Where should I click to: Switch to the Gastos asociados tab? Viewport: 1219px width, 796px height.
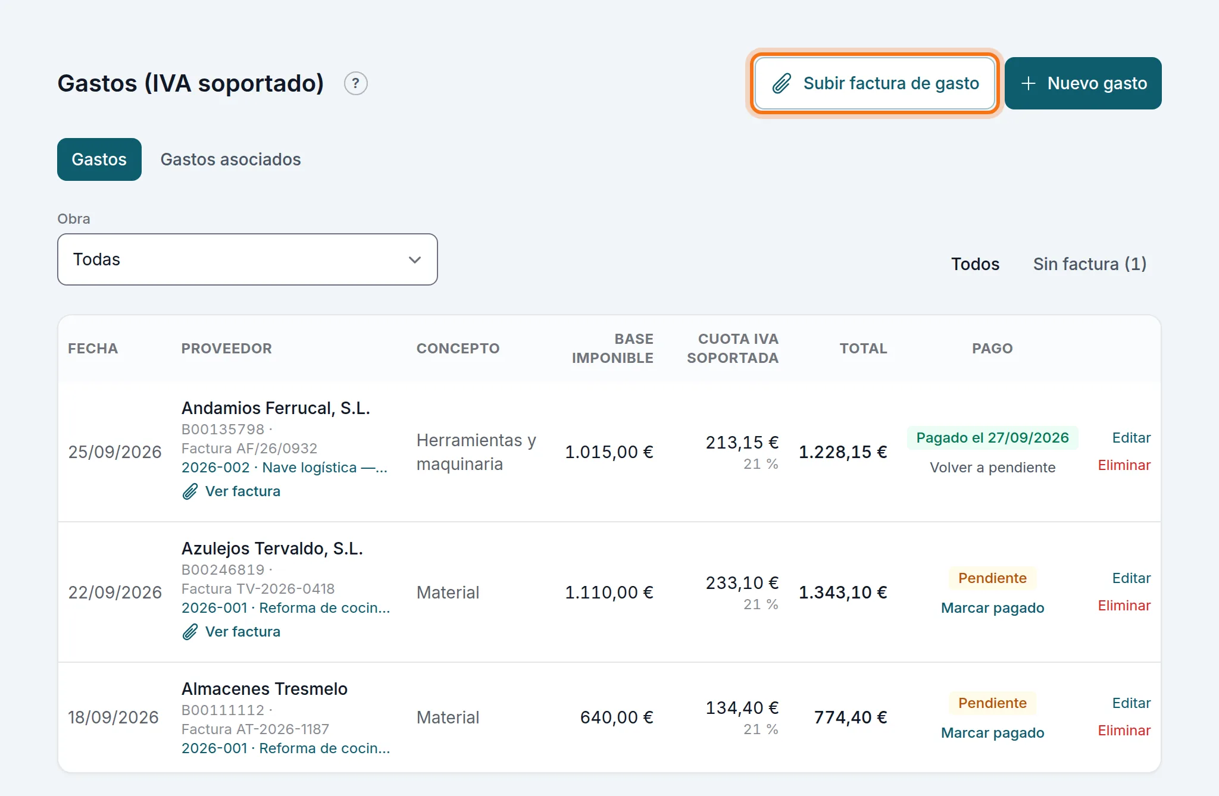pos(231,159)
